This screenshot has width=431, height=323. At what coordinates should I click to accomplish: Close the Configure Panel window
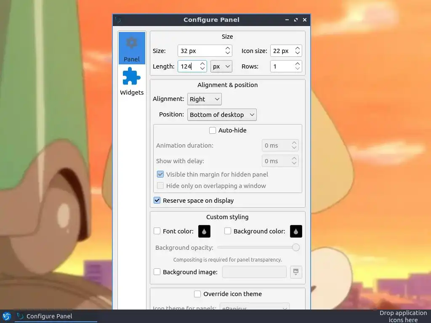(305, 20)
